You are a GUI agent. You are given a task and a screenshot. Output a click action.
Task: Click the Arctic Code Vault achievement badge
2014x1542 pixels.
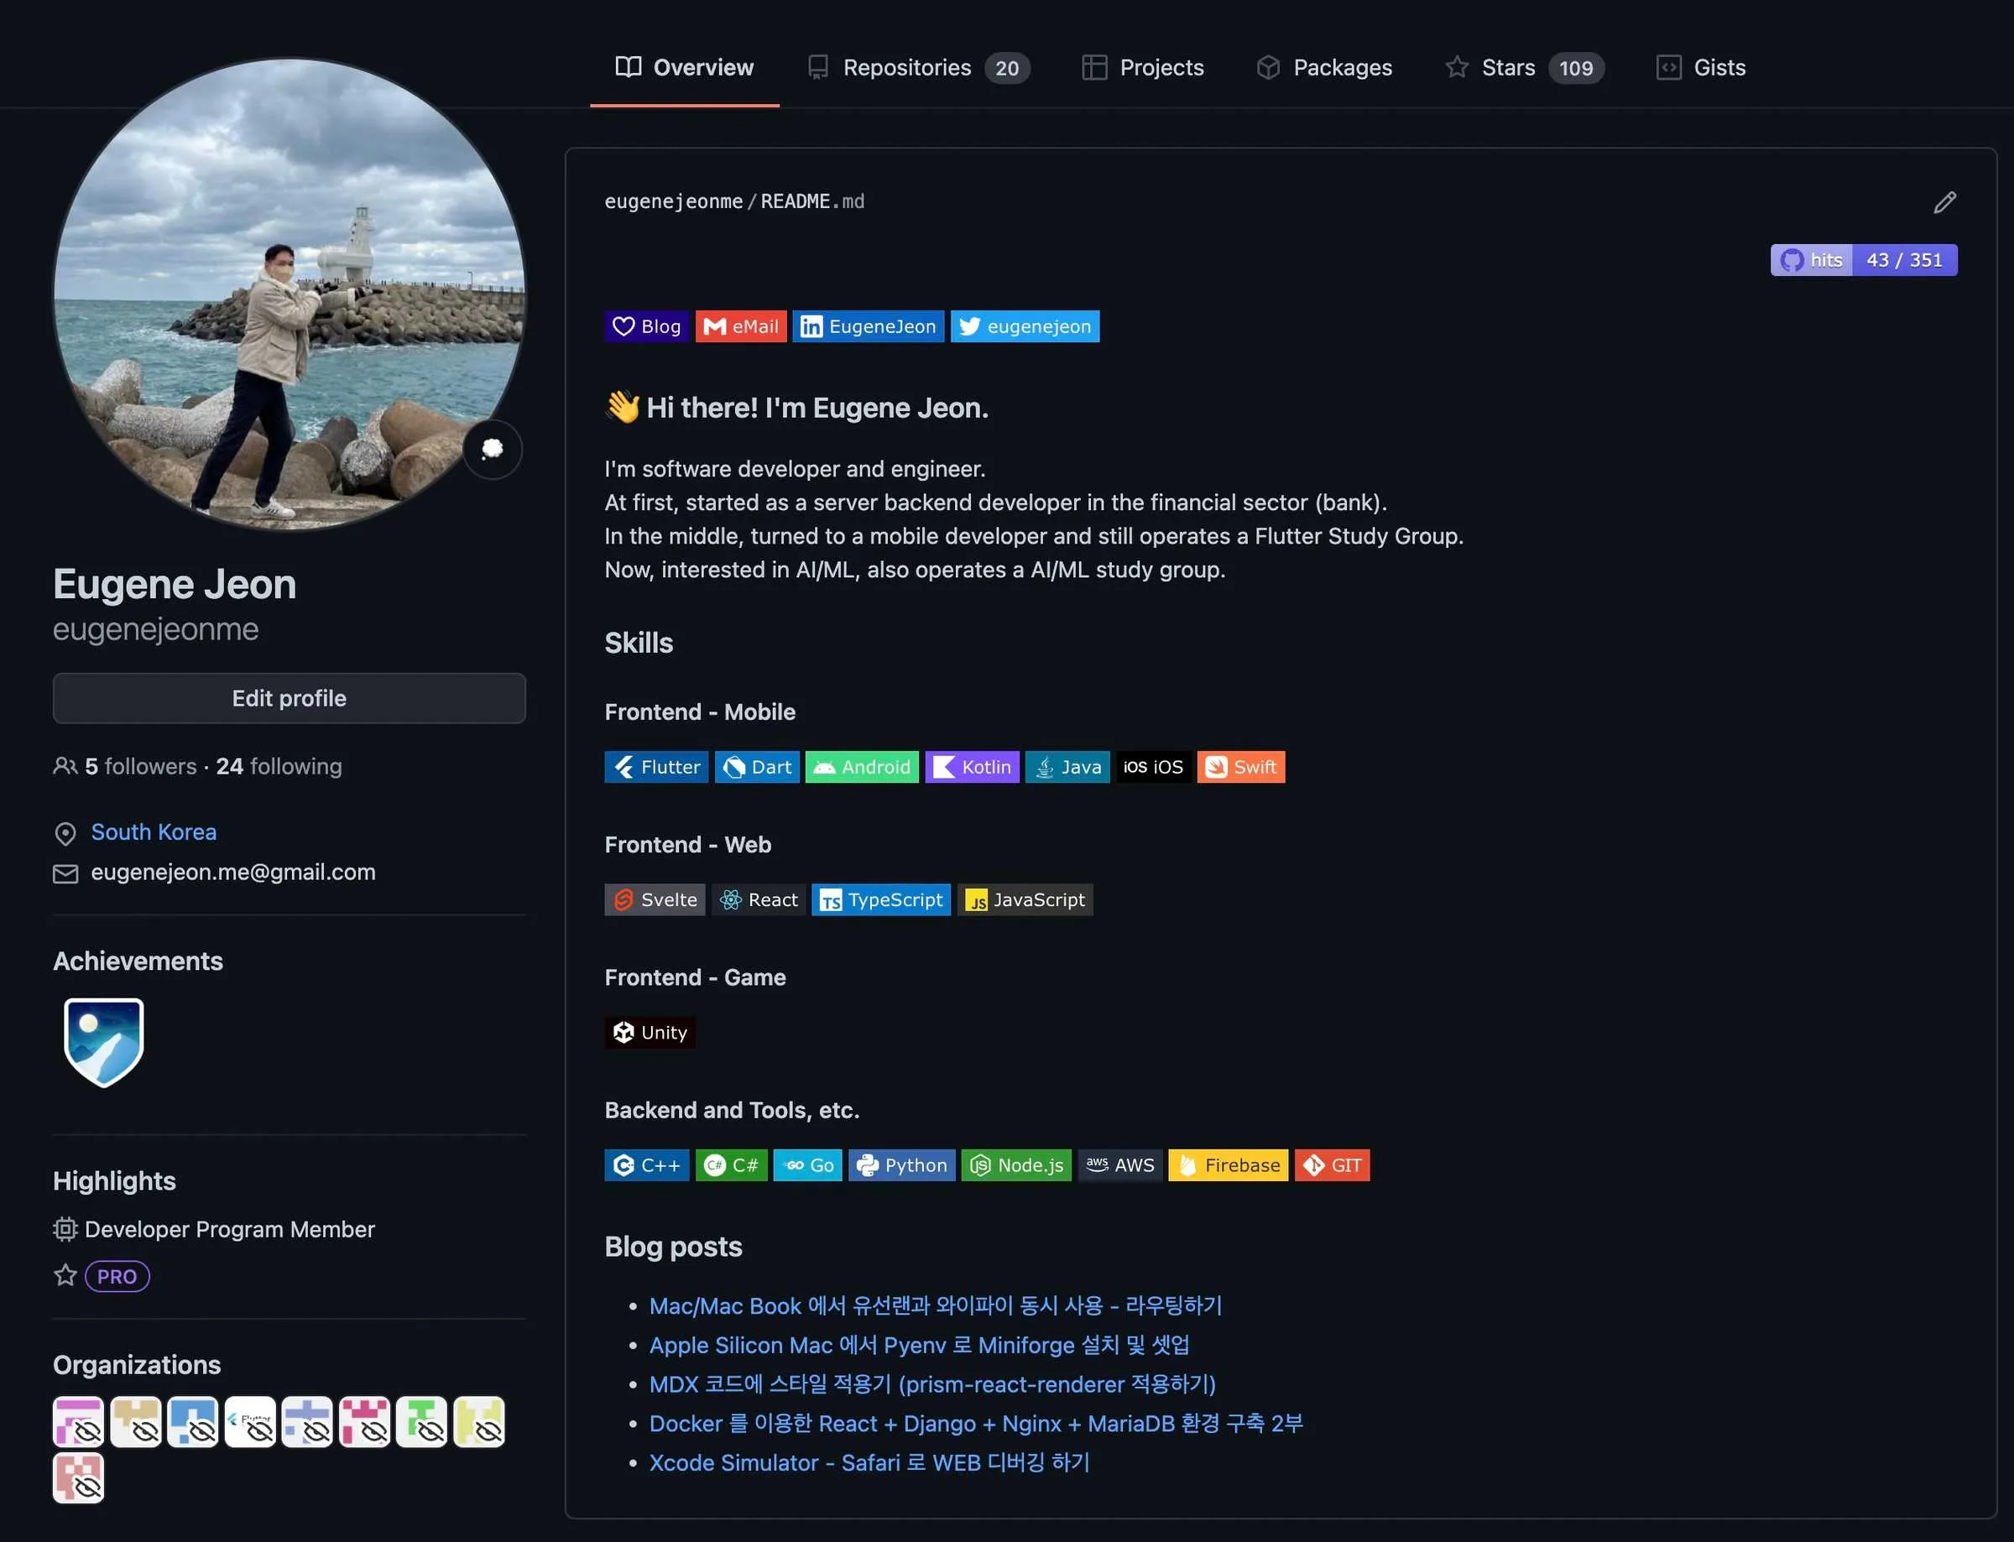[x=103, y=1042]
